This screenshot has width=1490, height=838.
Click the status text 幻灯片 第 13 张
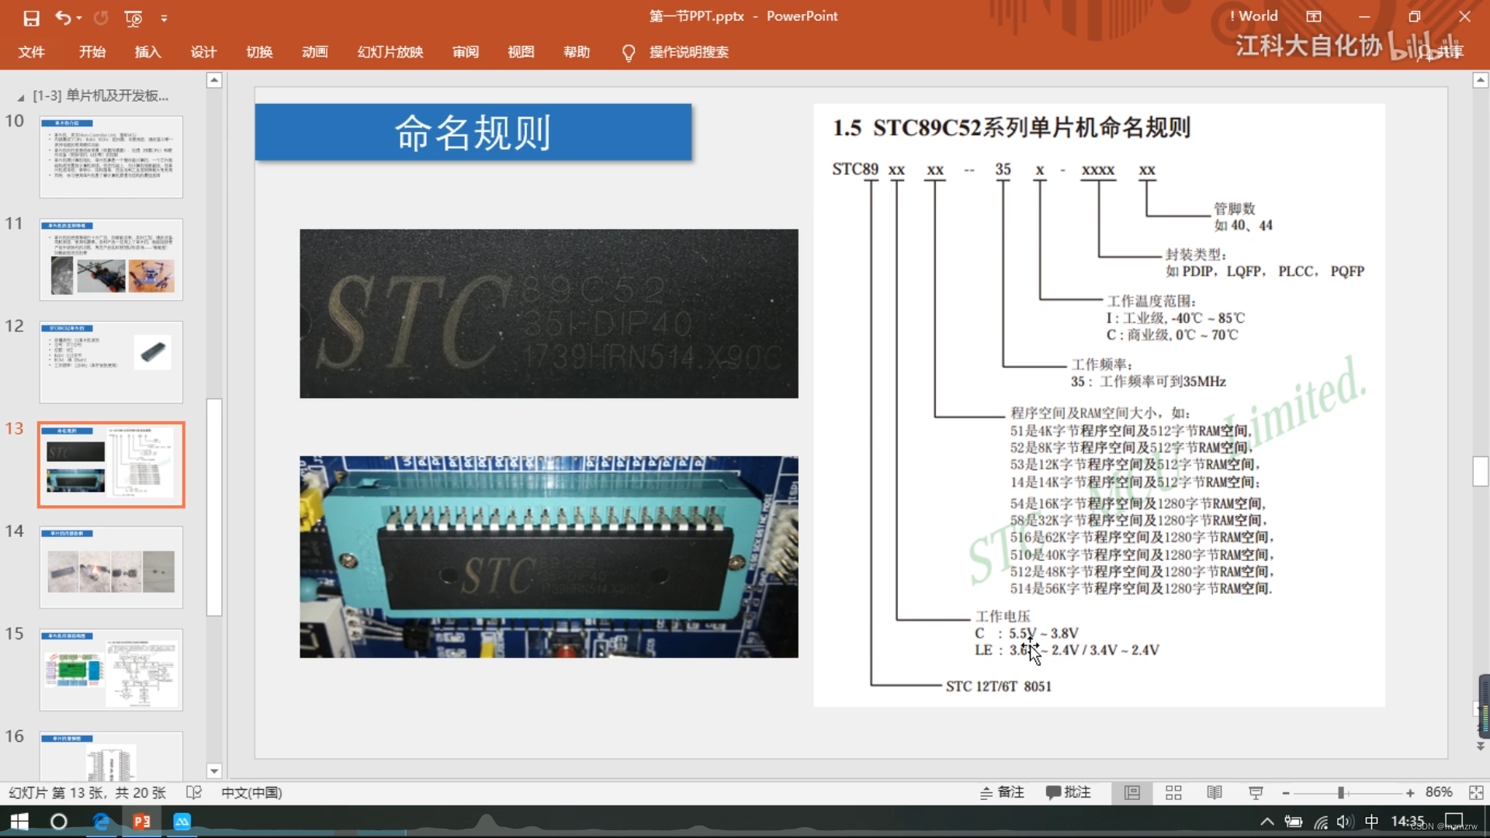(x=87, y=792)
